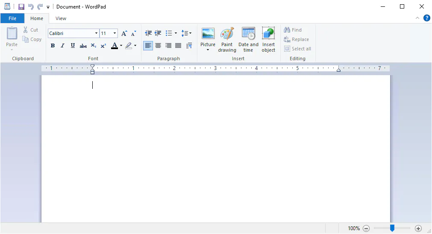Toggle Superscript formatting
Viewport: 432px width, 234px height.
pyautogui.click(x=103, y=46)
